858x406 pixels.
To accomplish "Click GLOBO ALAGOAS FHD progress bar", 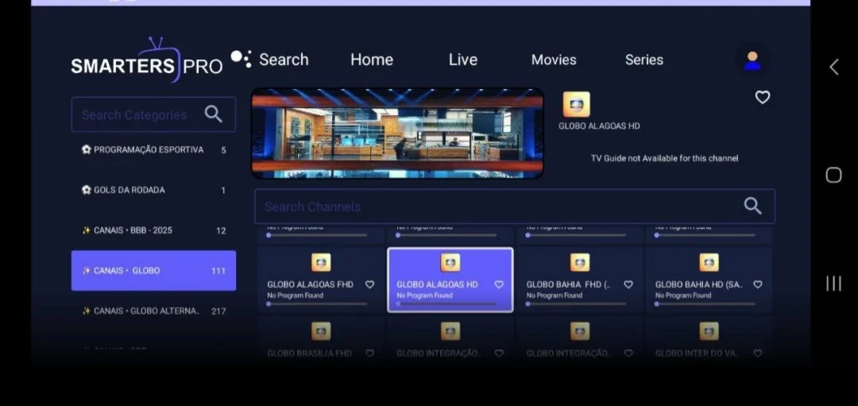I will pyautogui.click(x=317, y=304).
